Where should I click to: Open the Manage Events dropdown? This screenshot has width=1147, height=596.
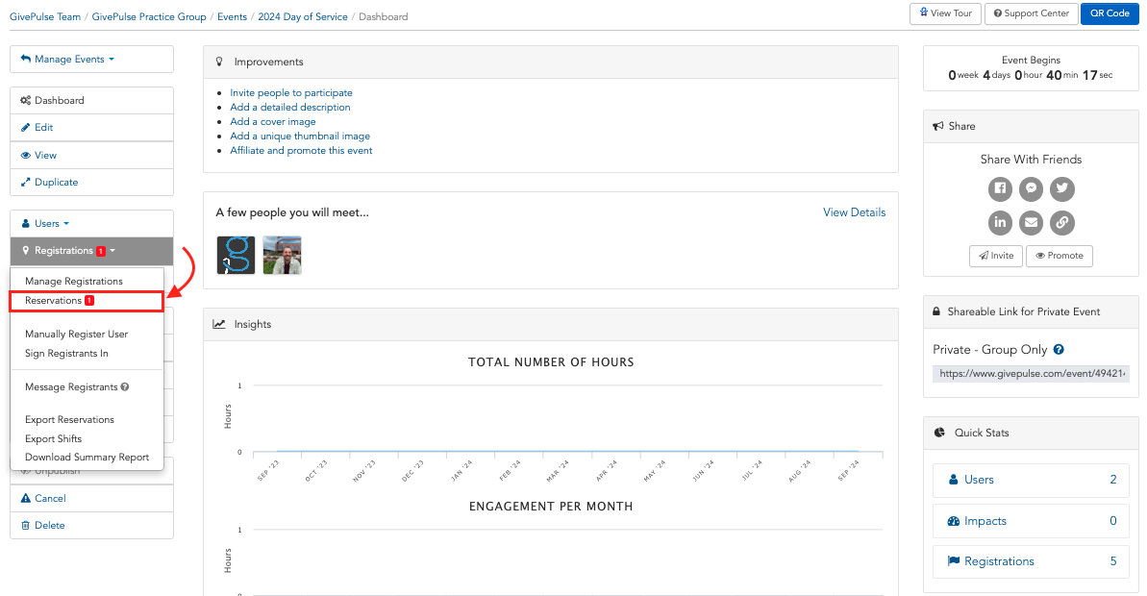pos(91,60)
